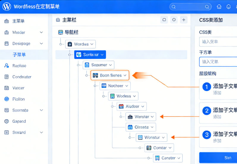237x164 pixels.
Task: Click the Canster node icon
Action: tap(157, 158)
